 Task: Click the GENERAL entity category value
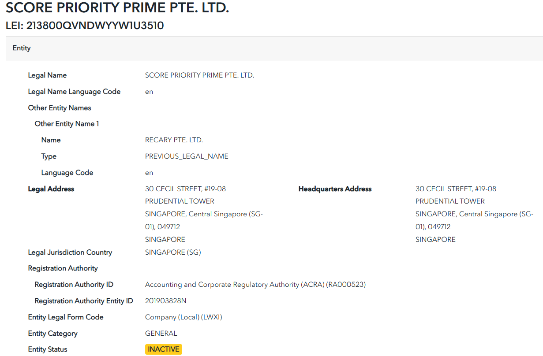pos(161,334)
